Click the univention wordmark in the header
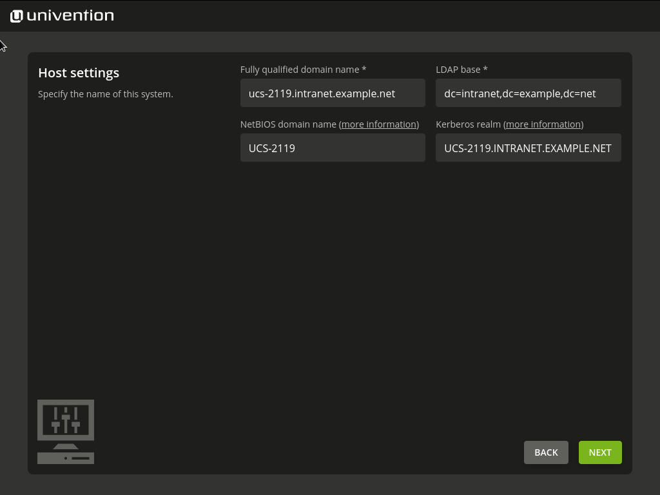Viewport: 660px width, 495px height. tap(70, 15)
